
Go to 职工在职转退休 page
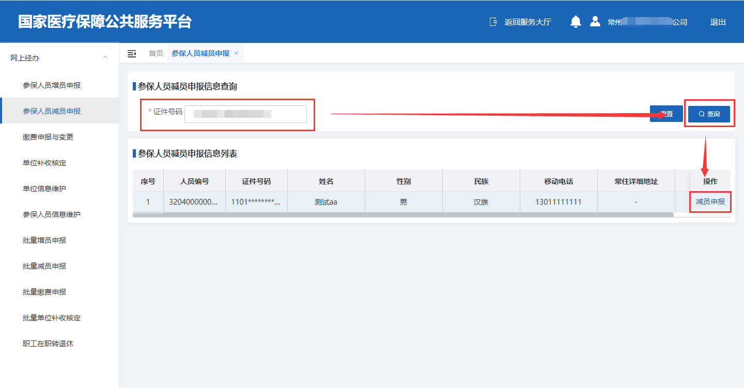coord(48,344)
